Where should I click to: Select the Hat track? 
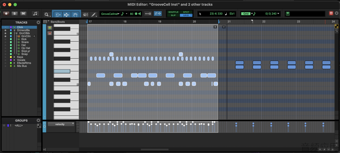[x=23, y=45]
